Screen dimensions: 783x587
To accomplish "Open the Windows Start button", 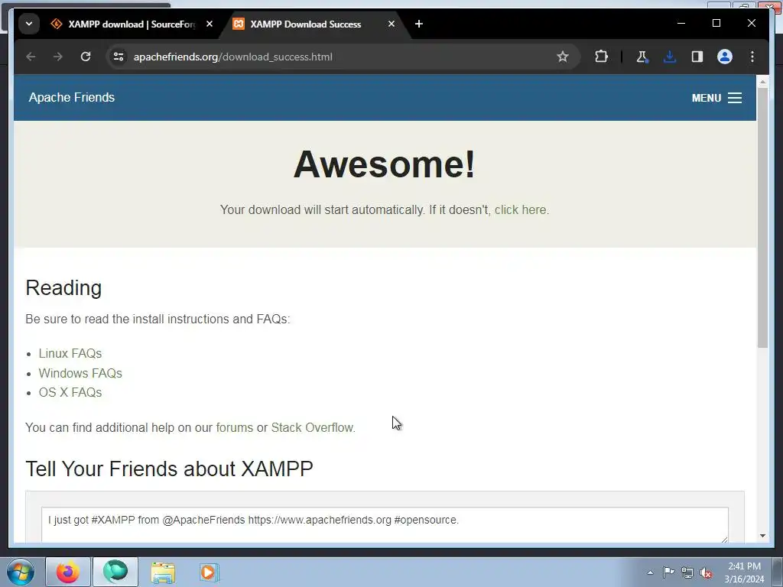I will [x=20, y=572].
